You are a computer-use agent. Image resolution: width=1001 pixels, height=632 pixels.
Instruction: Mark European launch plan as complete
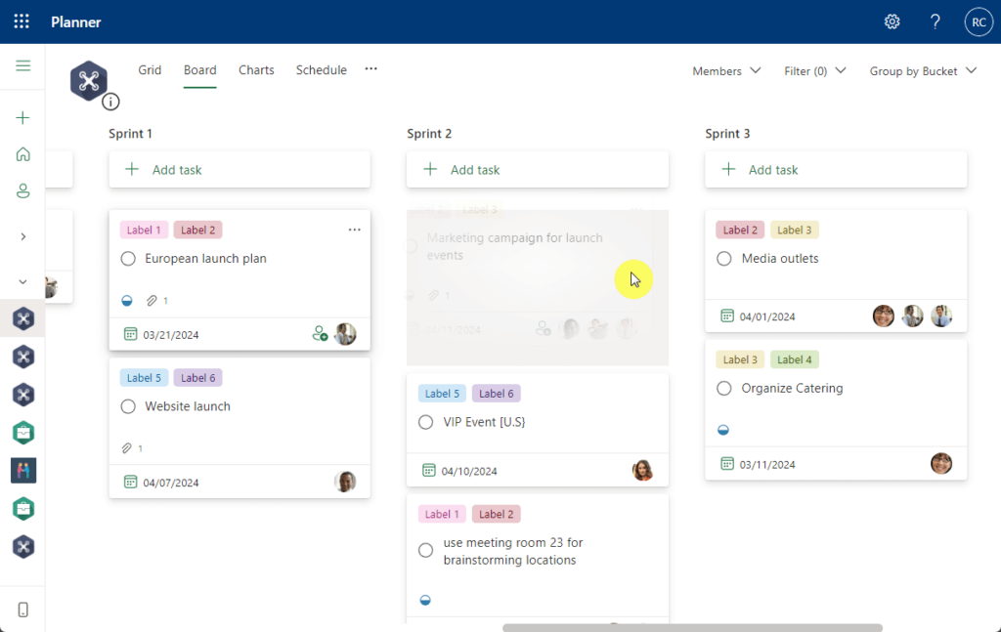tap(128, 258)
